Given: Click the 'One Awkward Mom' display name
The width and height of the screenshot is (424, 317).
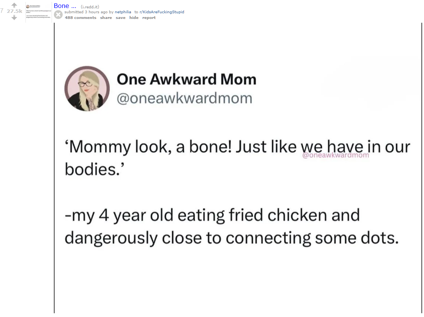Looking at the screenshot, I should coord(186,80).
